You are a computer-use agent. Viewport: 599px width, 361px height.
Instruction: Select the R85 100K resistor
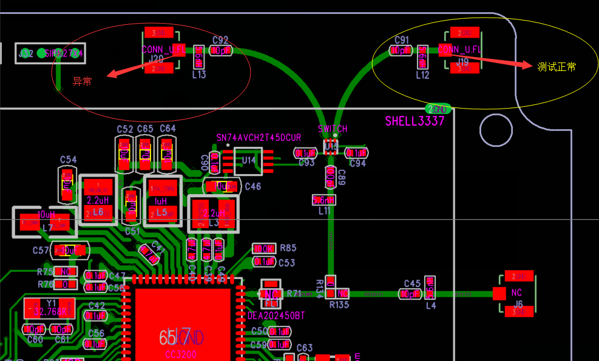(x=264, y=249)
